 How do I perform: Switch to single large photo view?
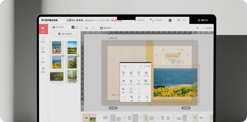point(76,27)
